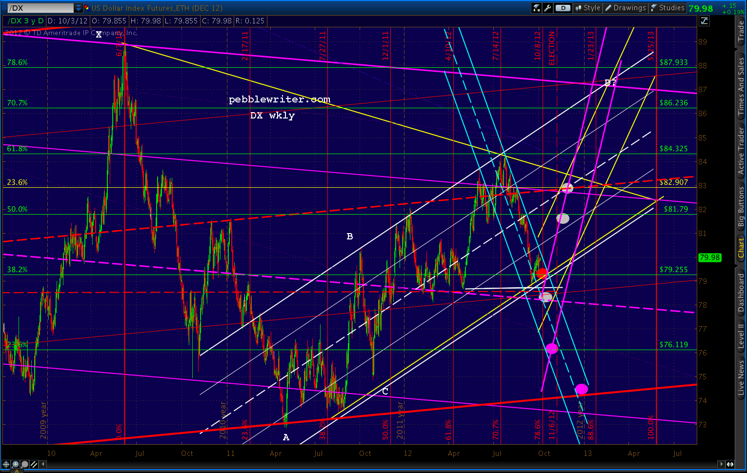The image size is (747, 473).
Task: Click the 'D: 10/3/12' date cell
Action: click(x=67, y=21)
